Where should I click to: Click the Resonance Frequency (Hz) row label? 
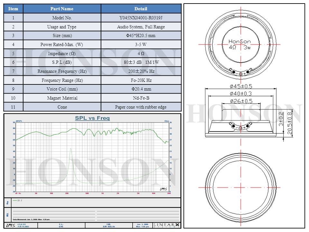tap(62, 71)
